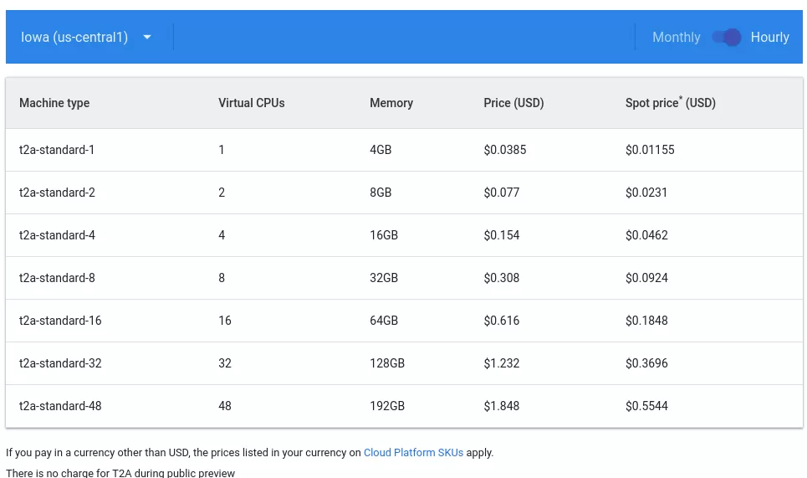This screenshot has width=807, height=478.
Task: Open the Iowa (us-central1) region dropdown
Action: tap(86, 37)
